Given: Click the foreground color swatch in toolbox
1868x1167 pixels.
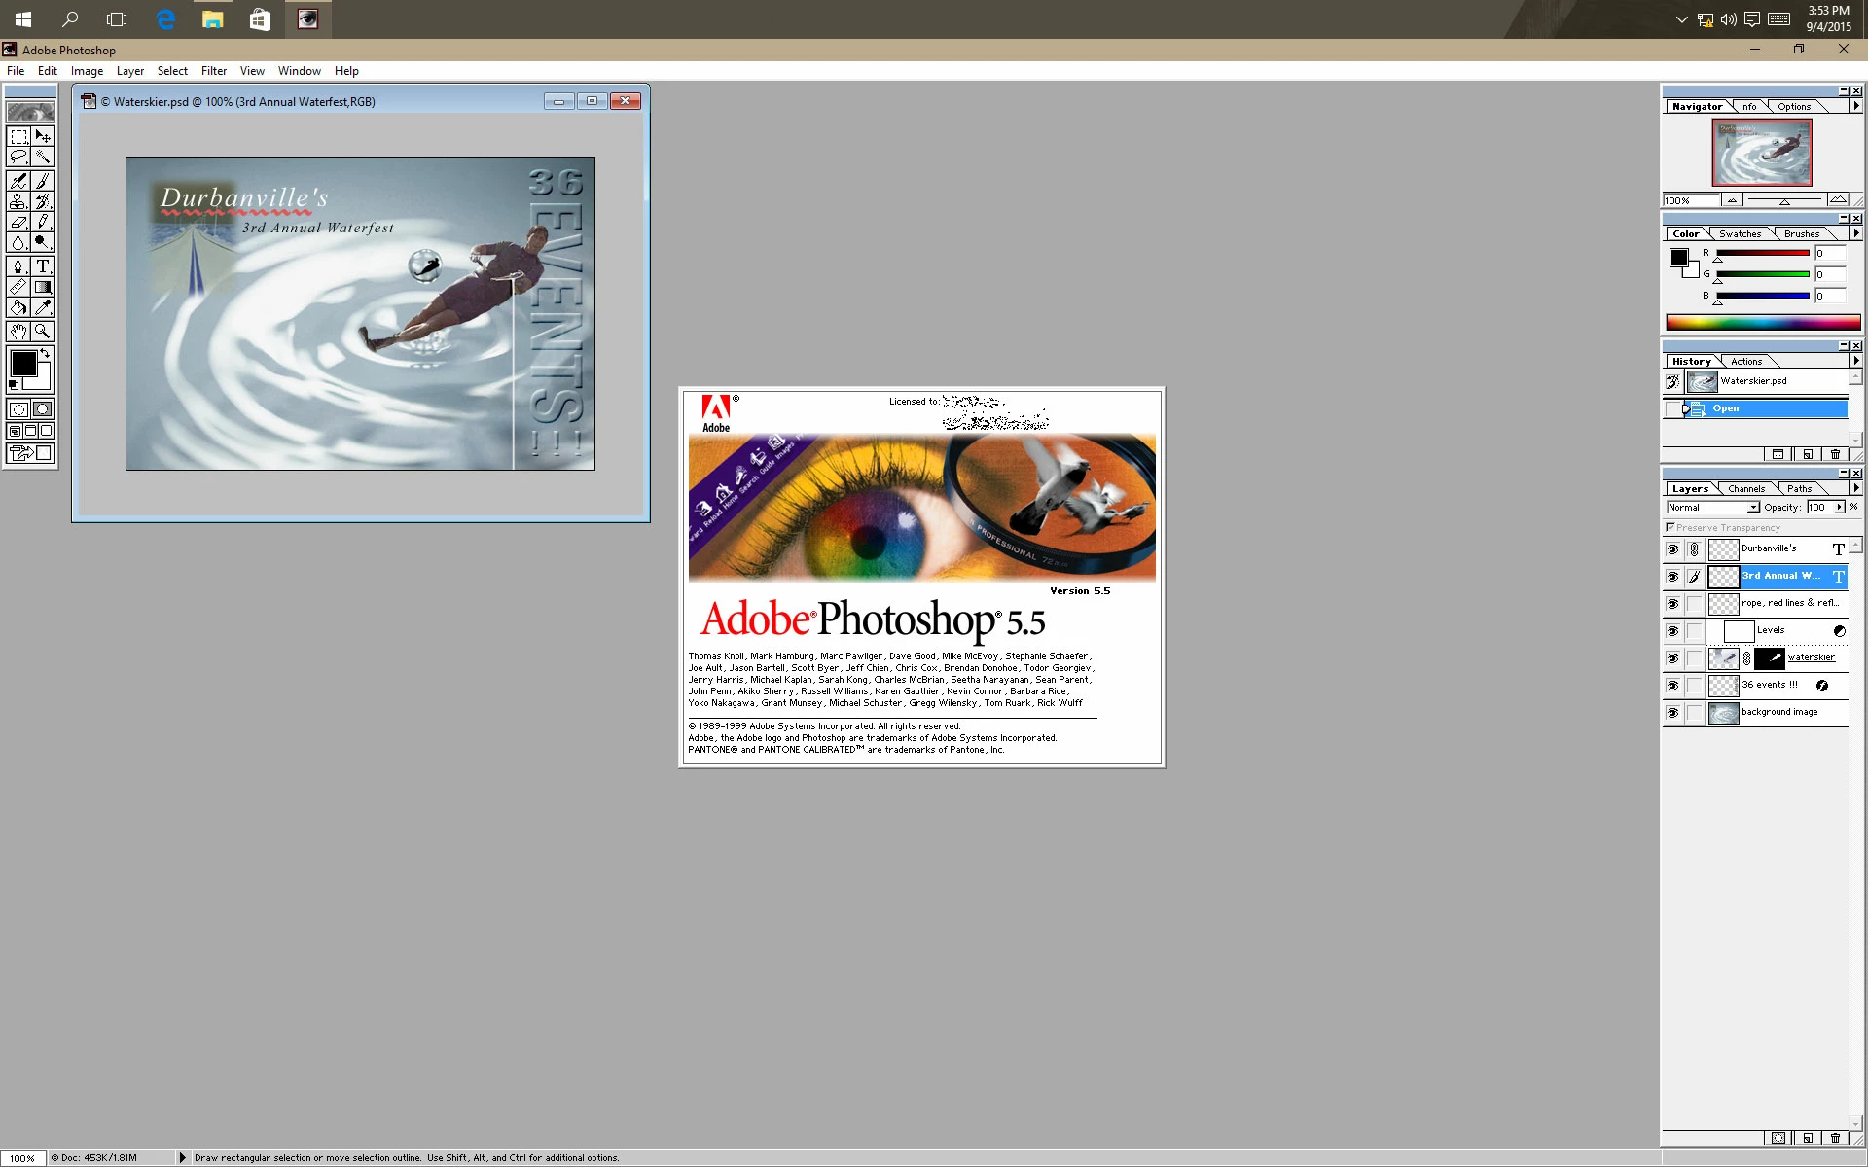Looking at the screenshot, I should point(23,364).
